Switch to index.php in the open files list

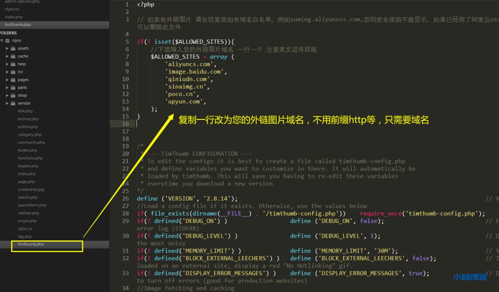[14, 17]
